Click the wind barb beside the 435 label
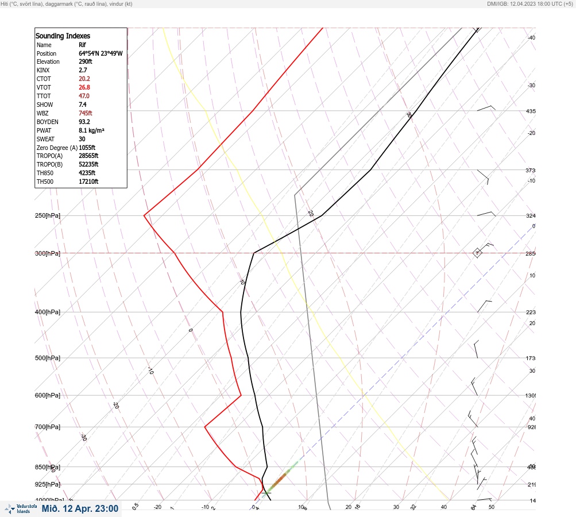 486,108
